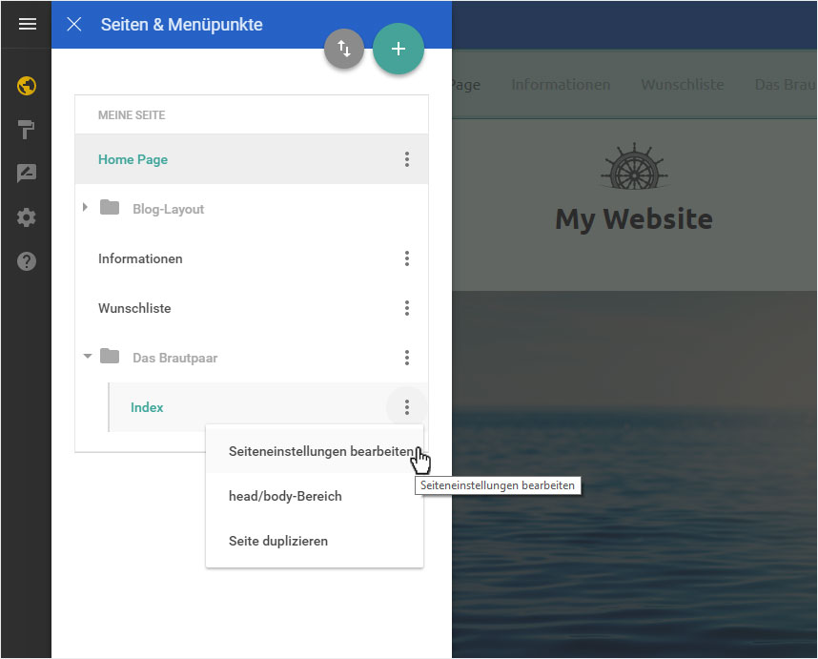
Task: Click three-dot menu of Index page
Action: pyautogui.click(x=407, y=407)
